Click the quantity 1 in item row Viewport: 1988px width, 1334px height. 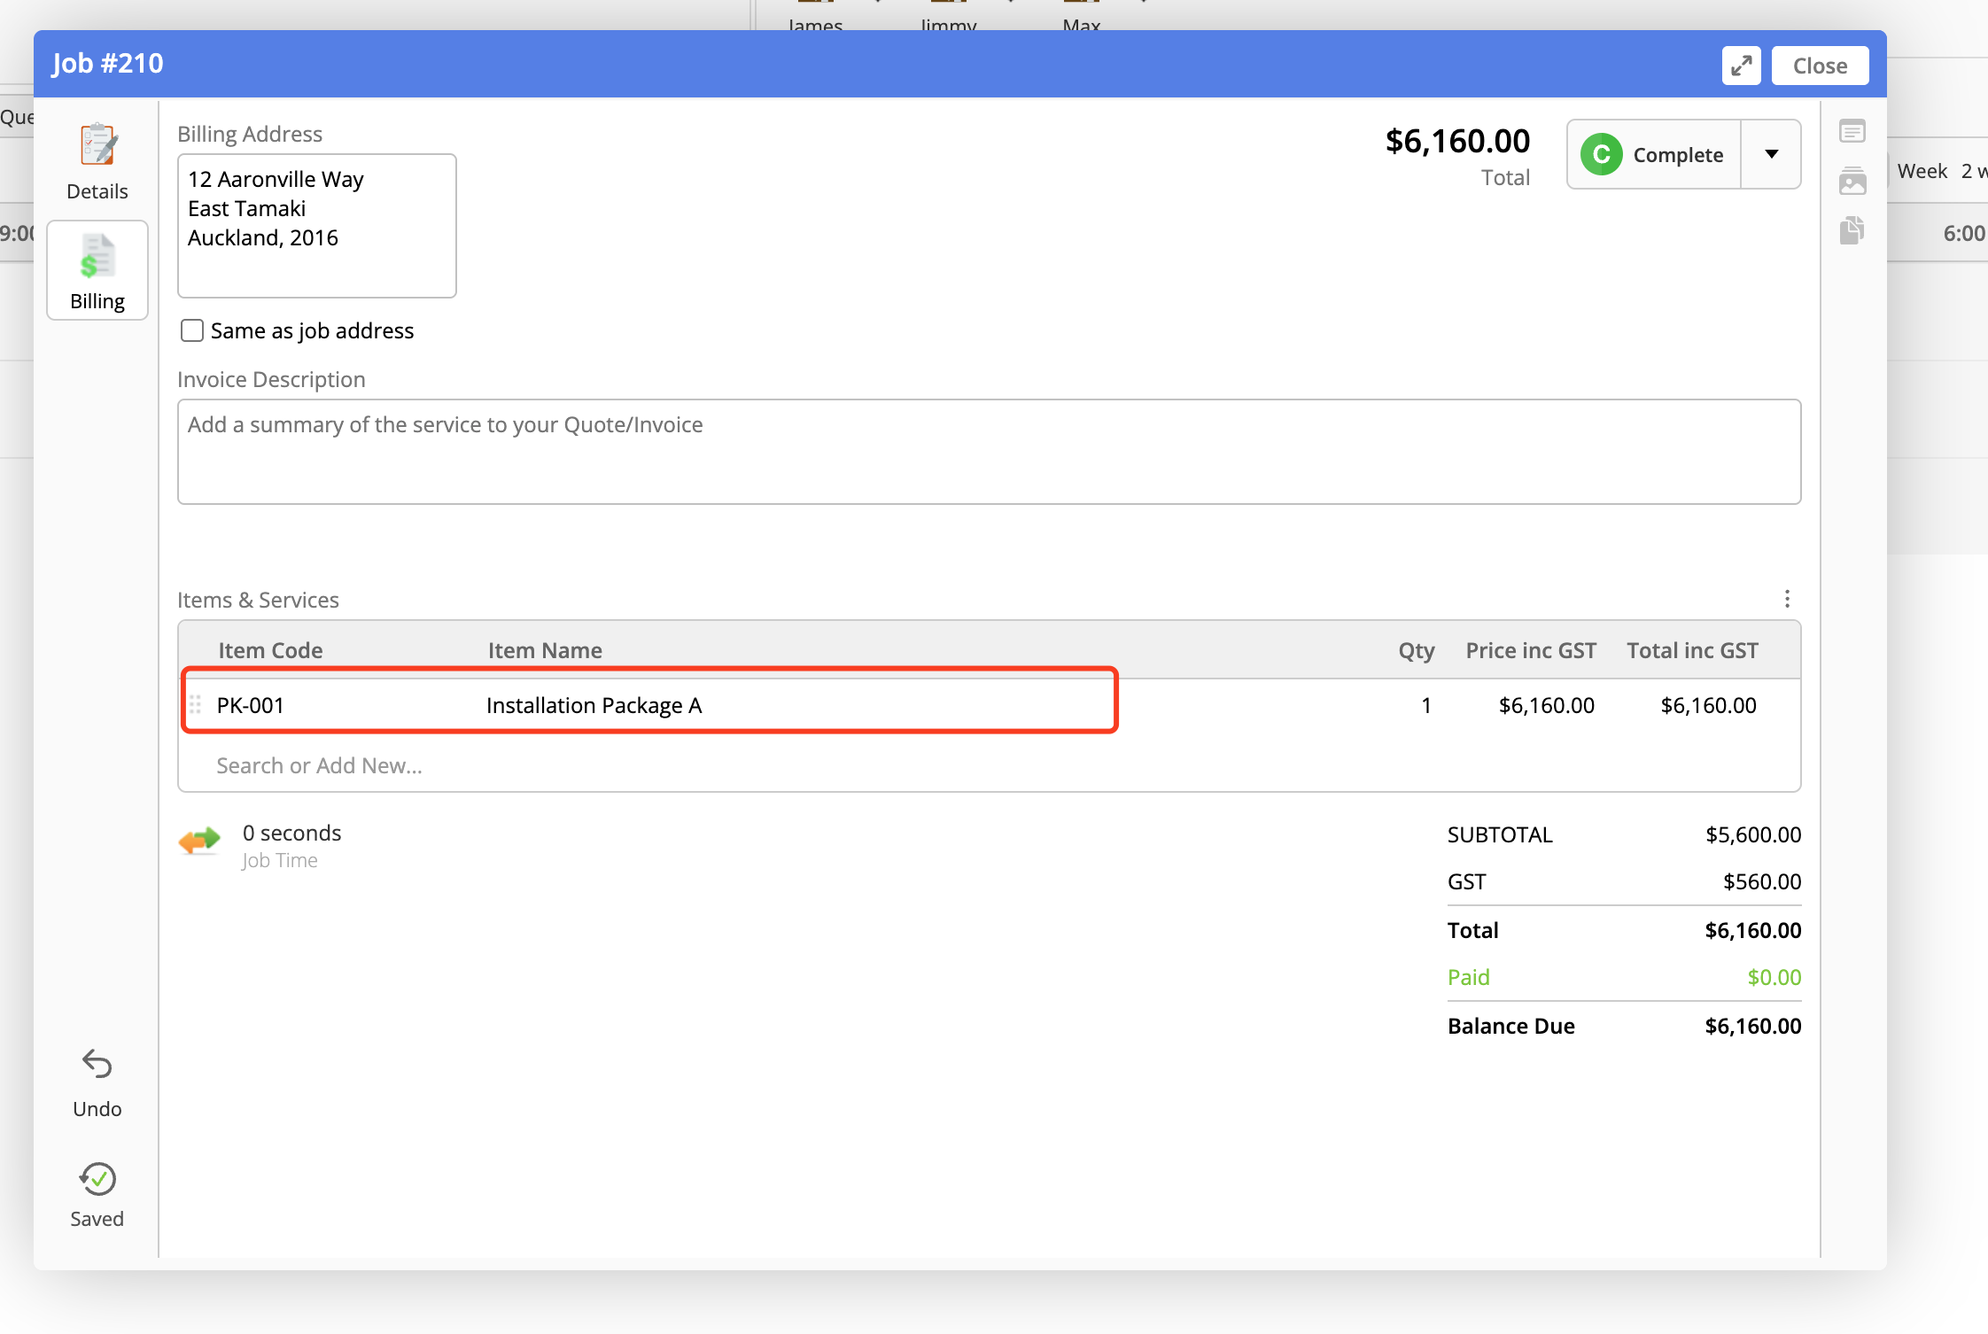click(x=1425, y=705)
